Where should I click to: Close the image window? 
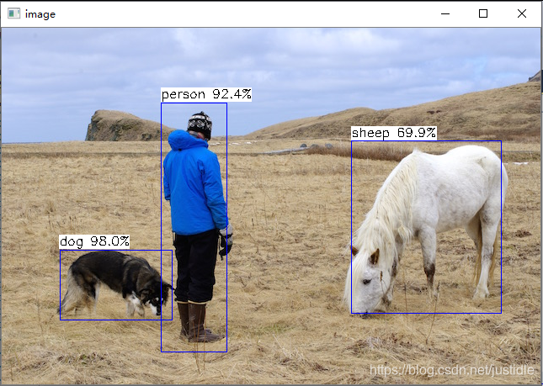tap(521, 13)
